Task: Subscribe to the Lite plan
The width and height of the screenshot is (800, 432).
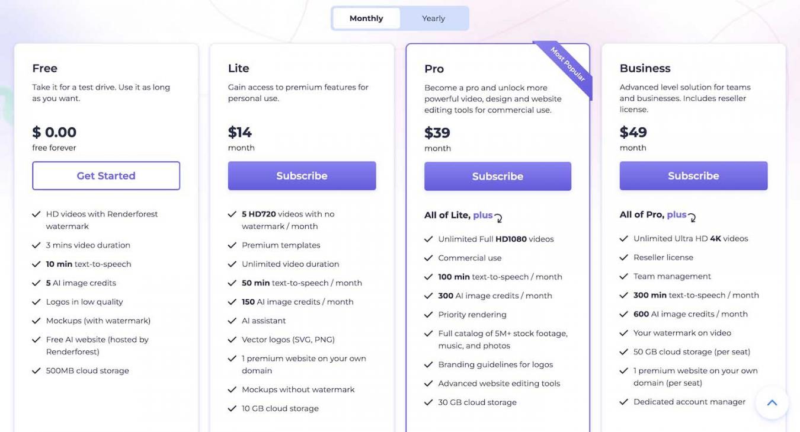Action: click(x=302, y=175)
